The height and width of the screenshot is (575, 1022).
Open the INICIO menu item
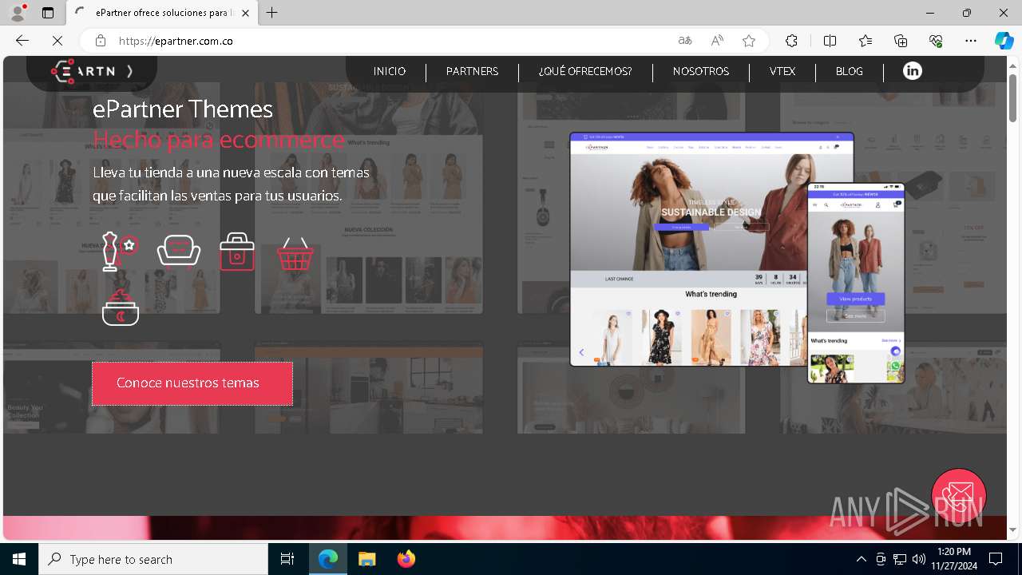coord(390,71)
